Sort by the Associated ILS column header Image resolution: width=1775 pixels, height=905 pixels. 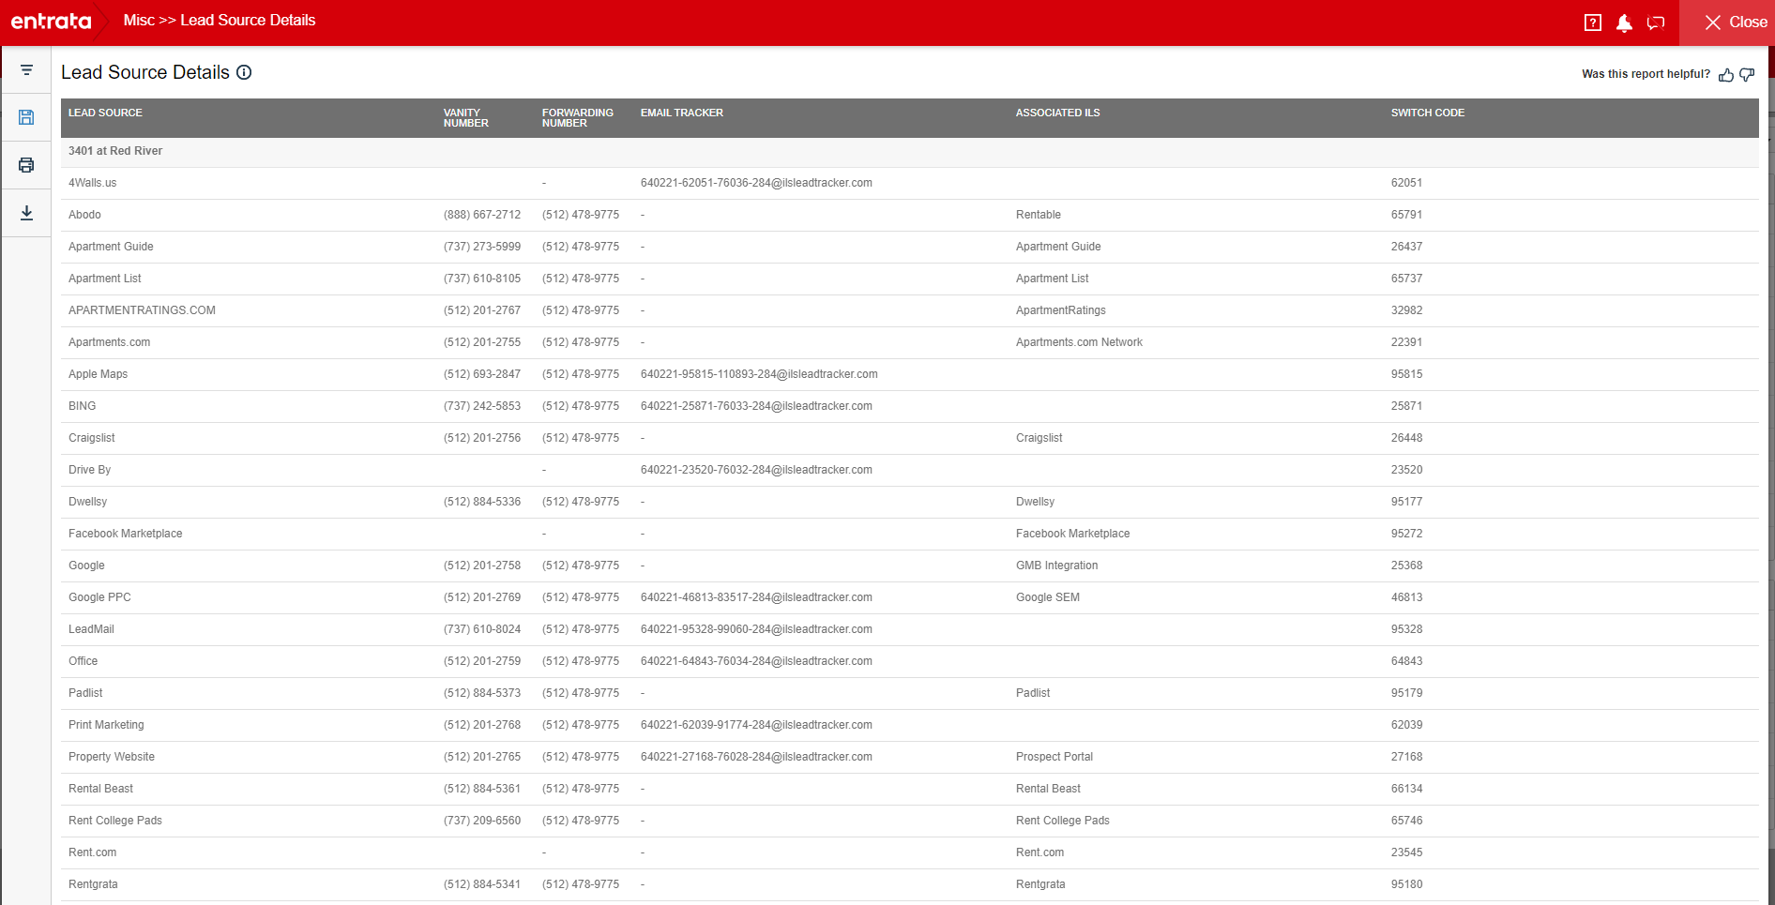1058,113
